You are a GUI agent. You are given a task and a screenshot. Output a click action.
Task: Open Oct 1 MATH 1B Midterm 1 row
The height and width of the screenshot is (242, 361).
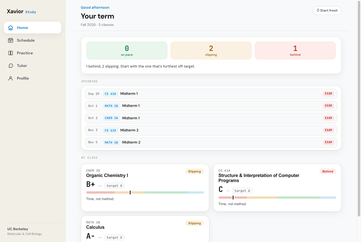211,106
